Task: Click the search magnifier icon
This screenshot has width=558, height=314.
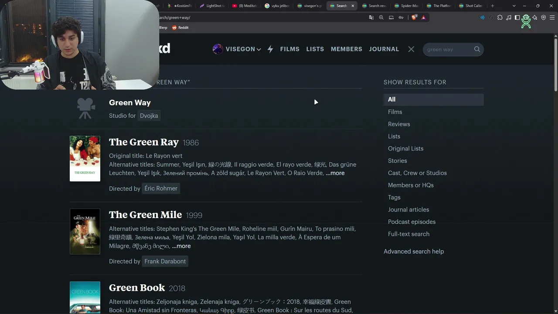Action: 477,49
